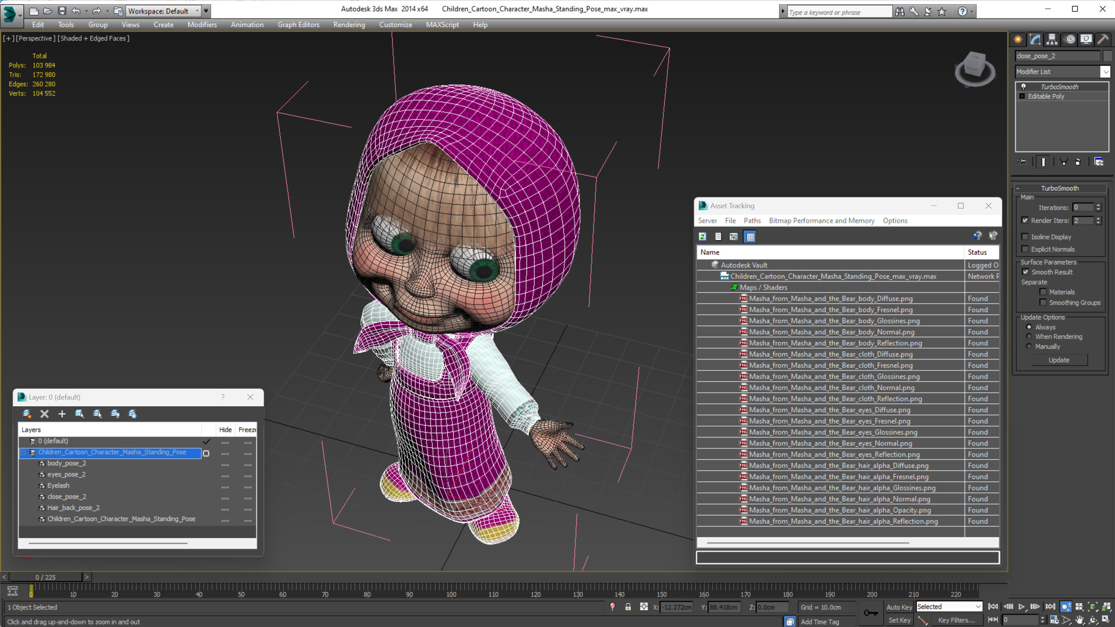Click the Remove modifier trash icon
Viewport: 1115px width, 627px height.
[1078, 162]
